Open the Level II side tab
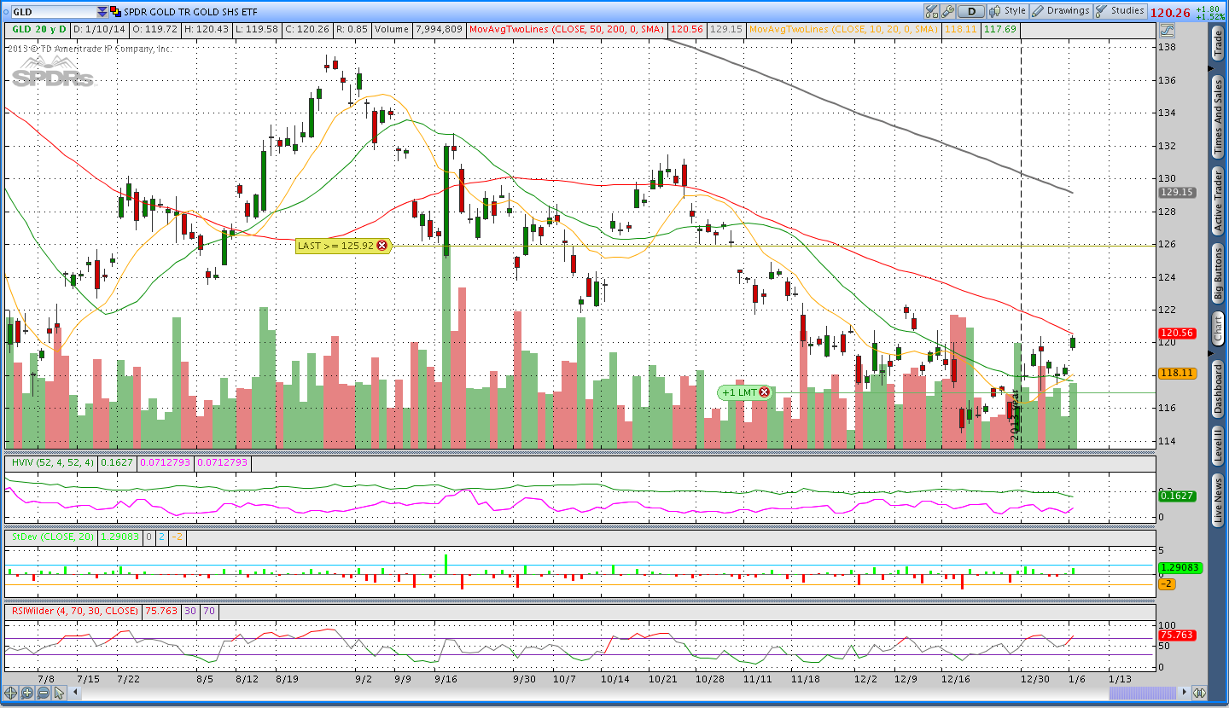The height and width of the screenshot is (708, 1229). coord(1218,447)
